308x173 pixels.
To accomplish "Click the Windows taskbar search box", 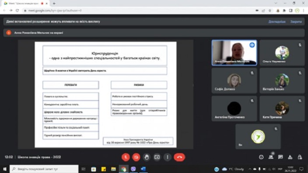I will tap(44, 169).
